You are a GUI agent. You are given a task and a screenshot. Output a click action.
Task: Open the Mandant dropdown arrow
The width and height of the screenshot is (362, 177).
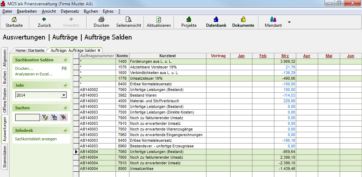[289, 22]
